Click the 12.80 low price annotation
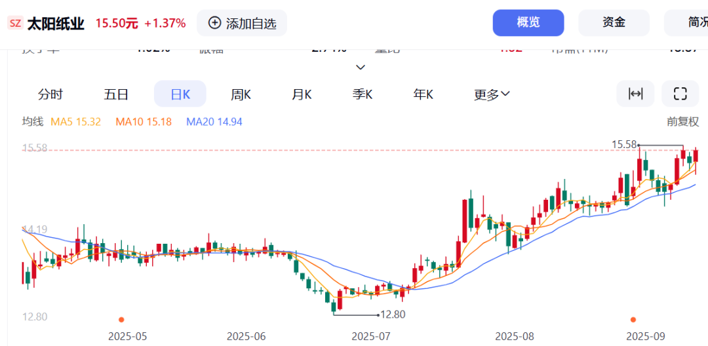708x346 pixels. (x=393, y=315)
